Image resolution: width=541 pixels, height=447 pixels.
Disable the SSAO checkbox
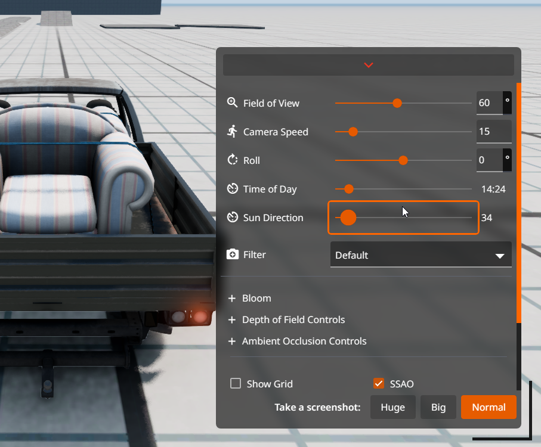pos(379,383)
